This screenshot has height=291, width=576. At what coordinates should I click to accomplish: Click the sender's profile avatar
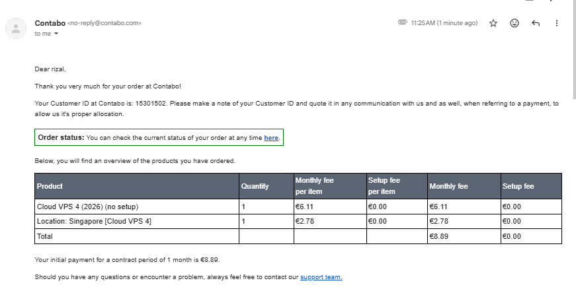[x=16, y=28]
